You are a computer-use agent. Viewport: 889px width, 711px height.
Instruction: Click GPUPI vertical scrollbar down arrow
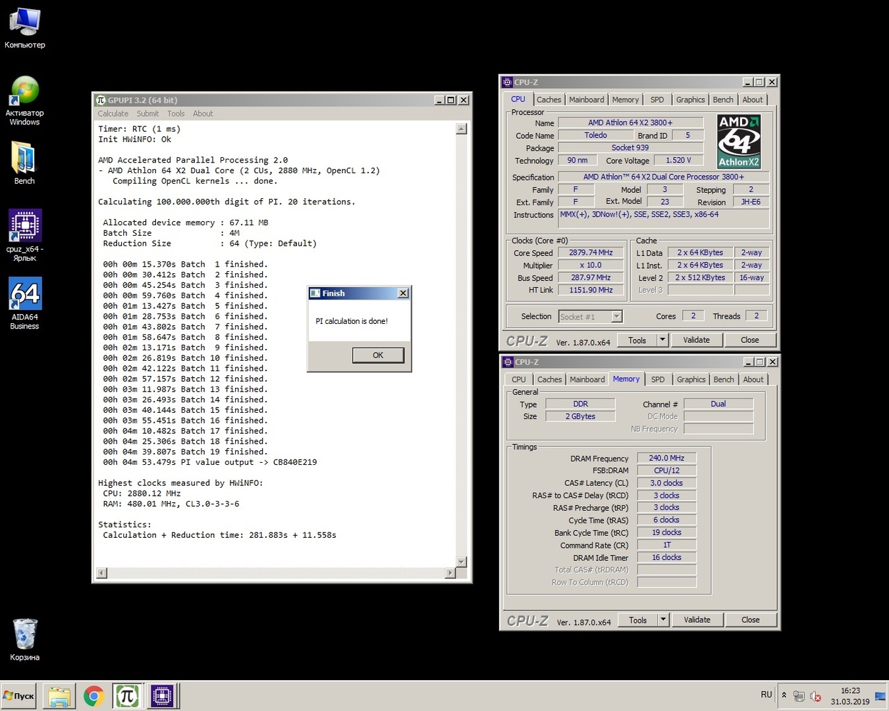[x=462, y=562]
